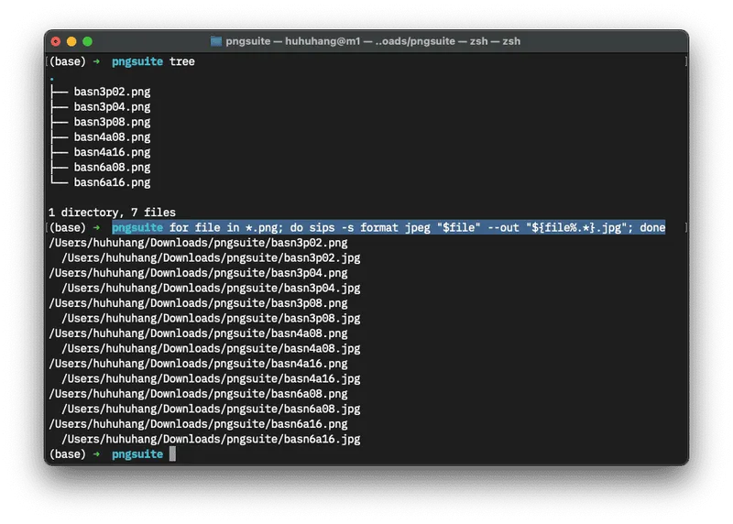Close the terminal window with red button
The image size is (733, 524).
pyautogui.click(x=56, y=41)
